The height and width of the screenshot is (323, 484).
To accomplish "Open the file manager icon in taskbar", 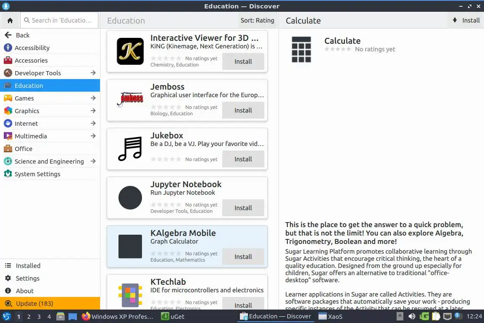I will pos(60,317).
